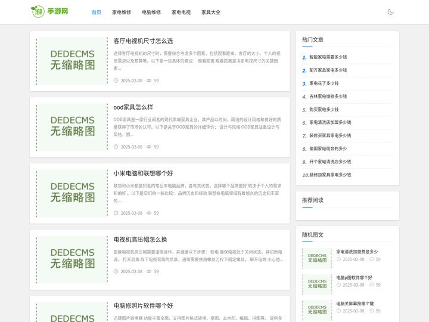Click clock icon under ood家具怎么样
The image size is (429, 322).
(x=116, y=147)
